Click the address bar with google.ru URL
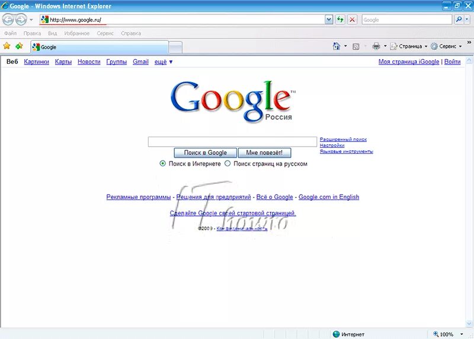 coord(182,20)
